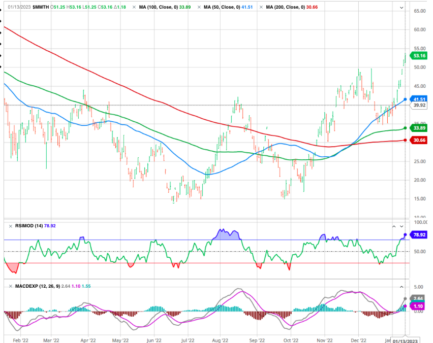Open settings for MA (200, Close, 0) label
The width and height of the screenshot is (433, 343).
click(286, 7)
